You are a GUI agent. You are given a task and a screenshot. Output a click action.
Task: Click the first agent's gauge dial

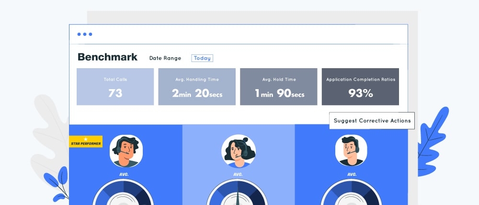pos(123,195)
